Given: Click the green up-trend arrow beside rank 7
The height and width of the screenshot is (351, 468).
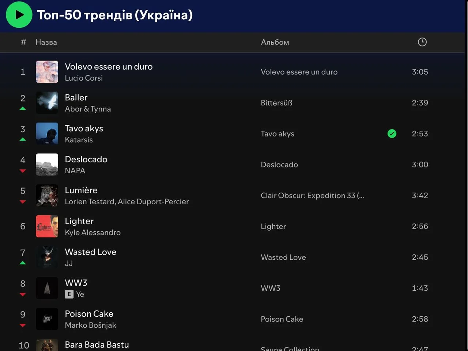Looking at the screenshot, I should pyautogui.click(x=23, y=263).
